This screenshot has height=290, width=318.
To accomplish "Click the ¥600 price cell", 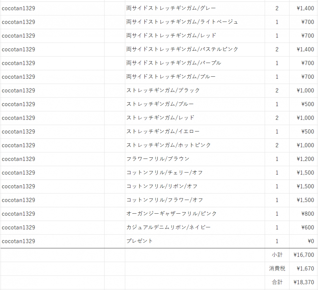I will click(304, 227).
